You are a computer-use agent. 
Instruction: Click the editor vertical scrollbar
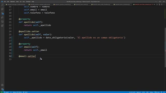tap(165, 48)
